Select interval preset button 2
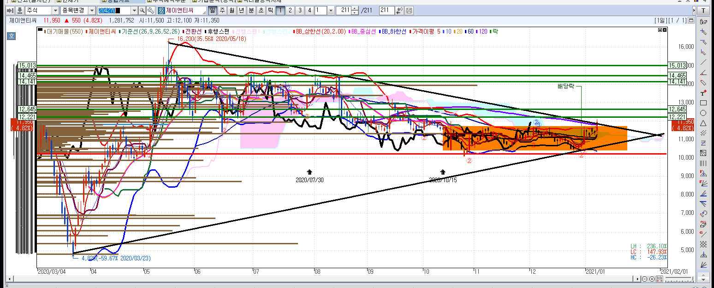 pyautogui.click(x=290, y=10)
